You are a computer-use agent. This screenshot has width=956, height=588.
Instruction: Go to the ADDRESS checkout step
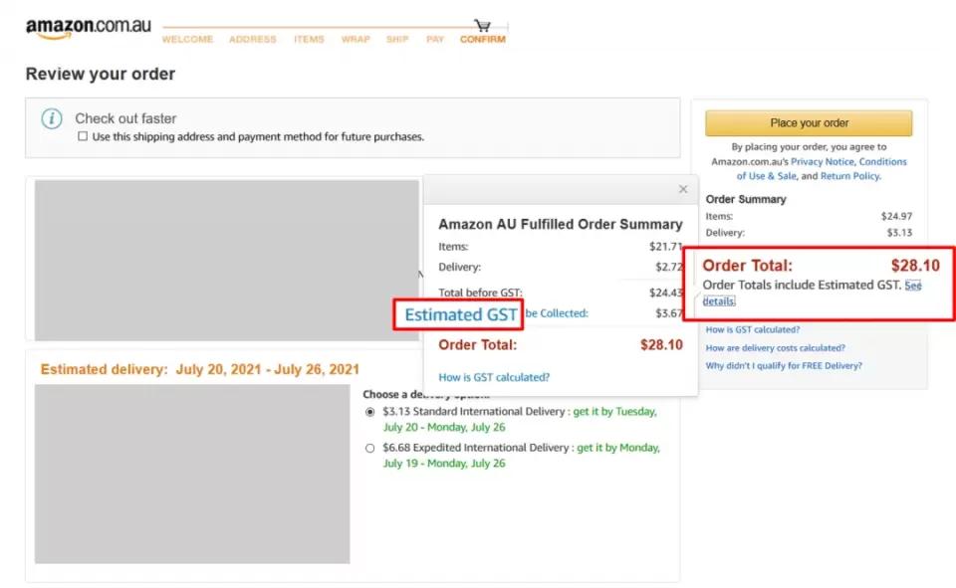coord(253,40)
